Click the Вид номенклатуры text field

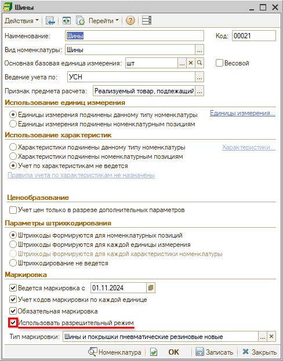[130, 50]
